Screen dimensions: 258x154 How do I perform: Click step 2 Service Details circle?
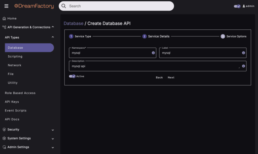pos(144,36)
